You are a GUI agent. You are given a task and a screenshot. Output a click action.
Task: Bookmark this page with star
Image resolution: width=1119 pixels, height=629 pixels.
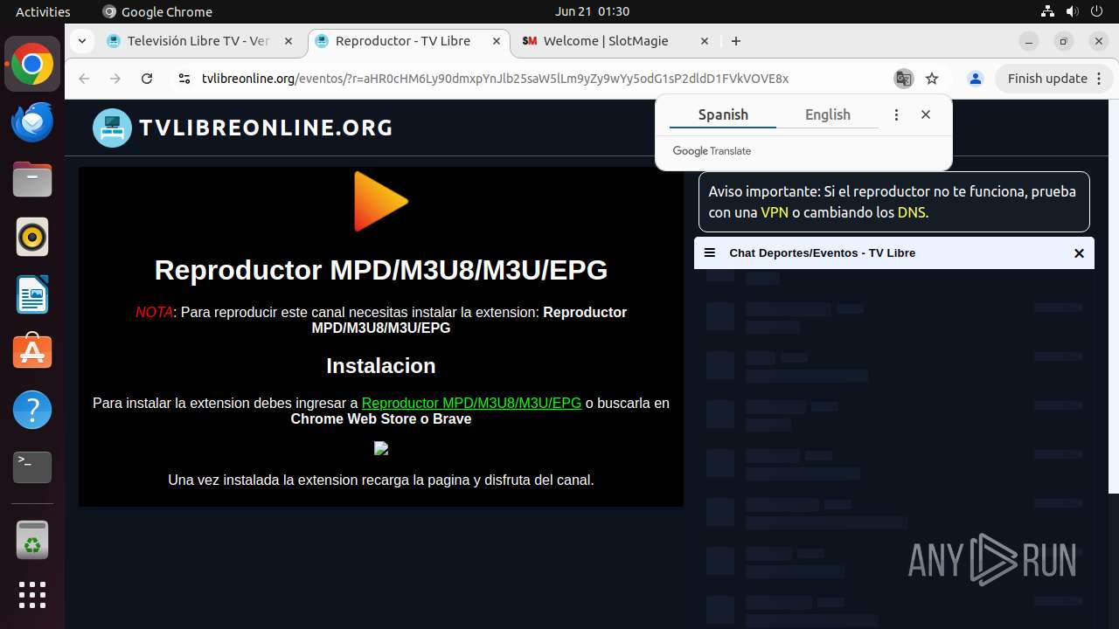pos(932,79)
